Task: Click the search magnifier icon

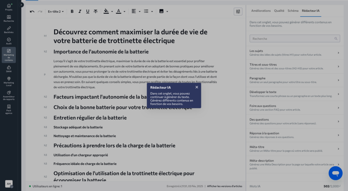Action: [x=336, y=39]
